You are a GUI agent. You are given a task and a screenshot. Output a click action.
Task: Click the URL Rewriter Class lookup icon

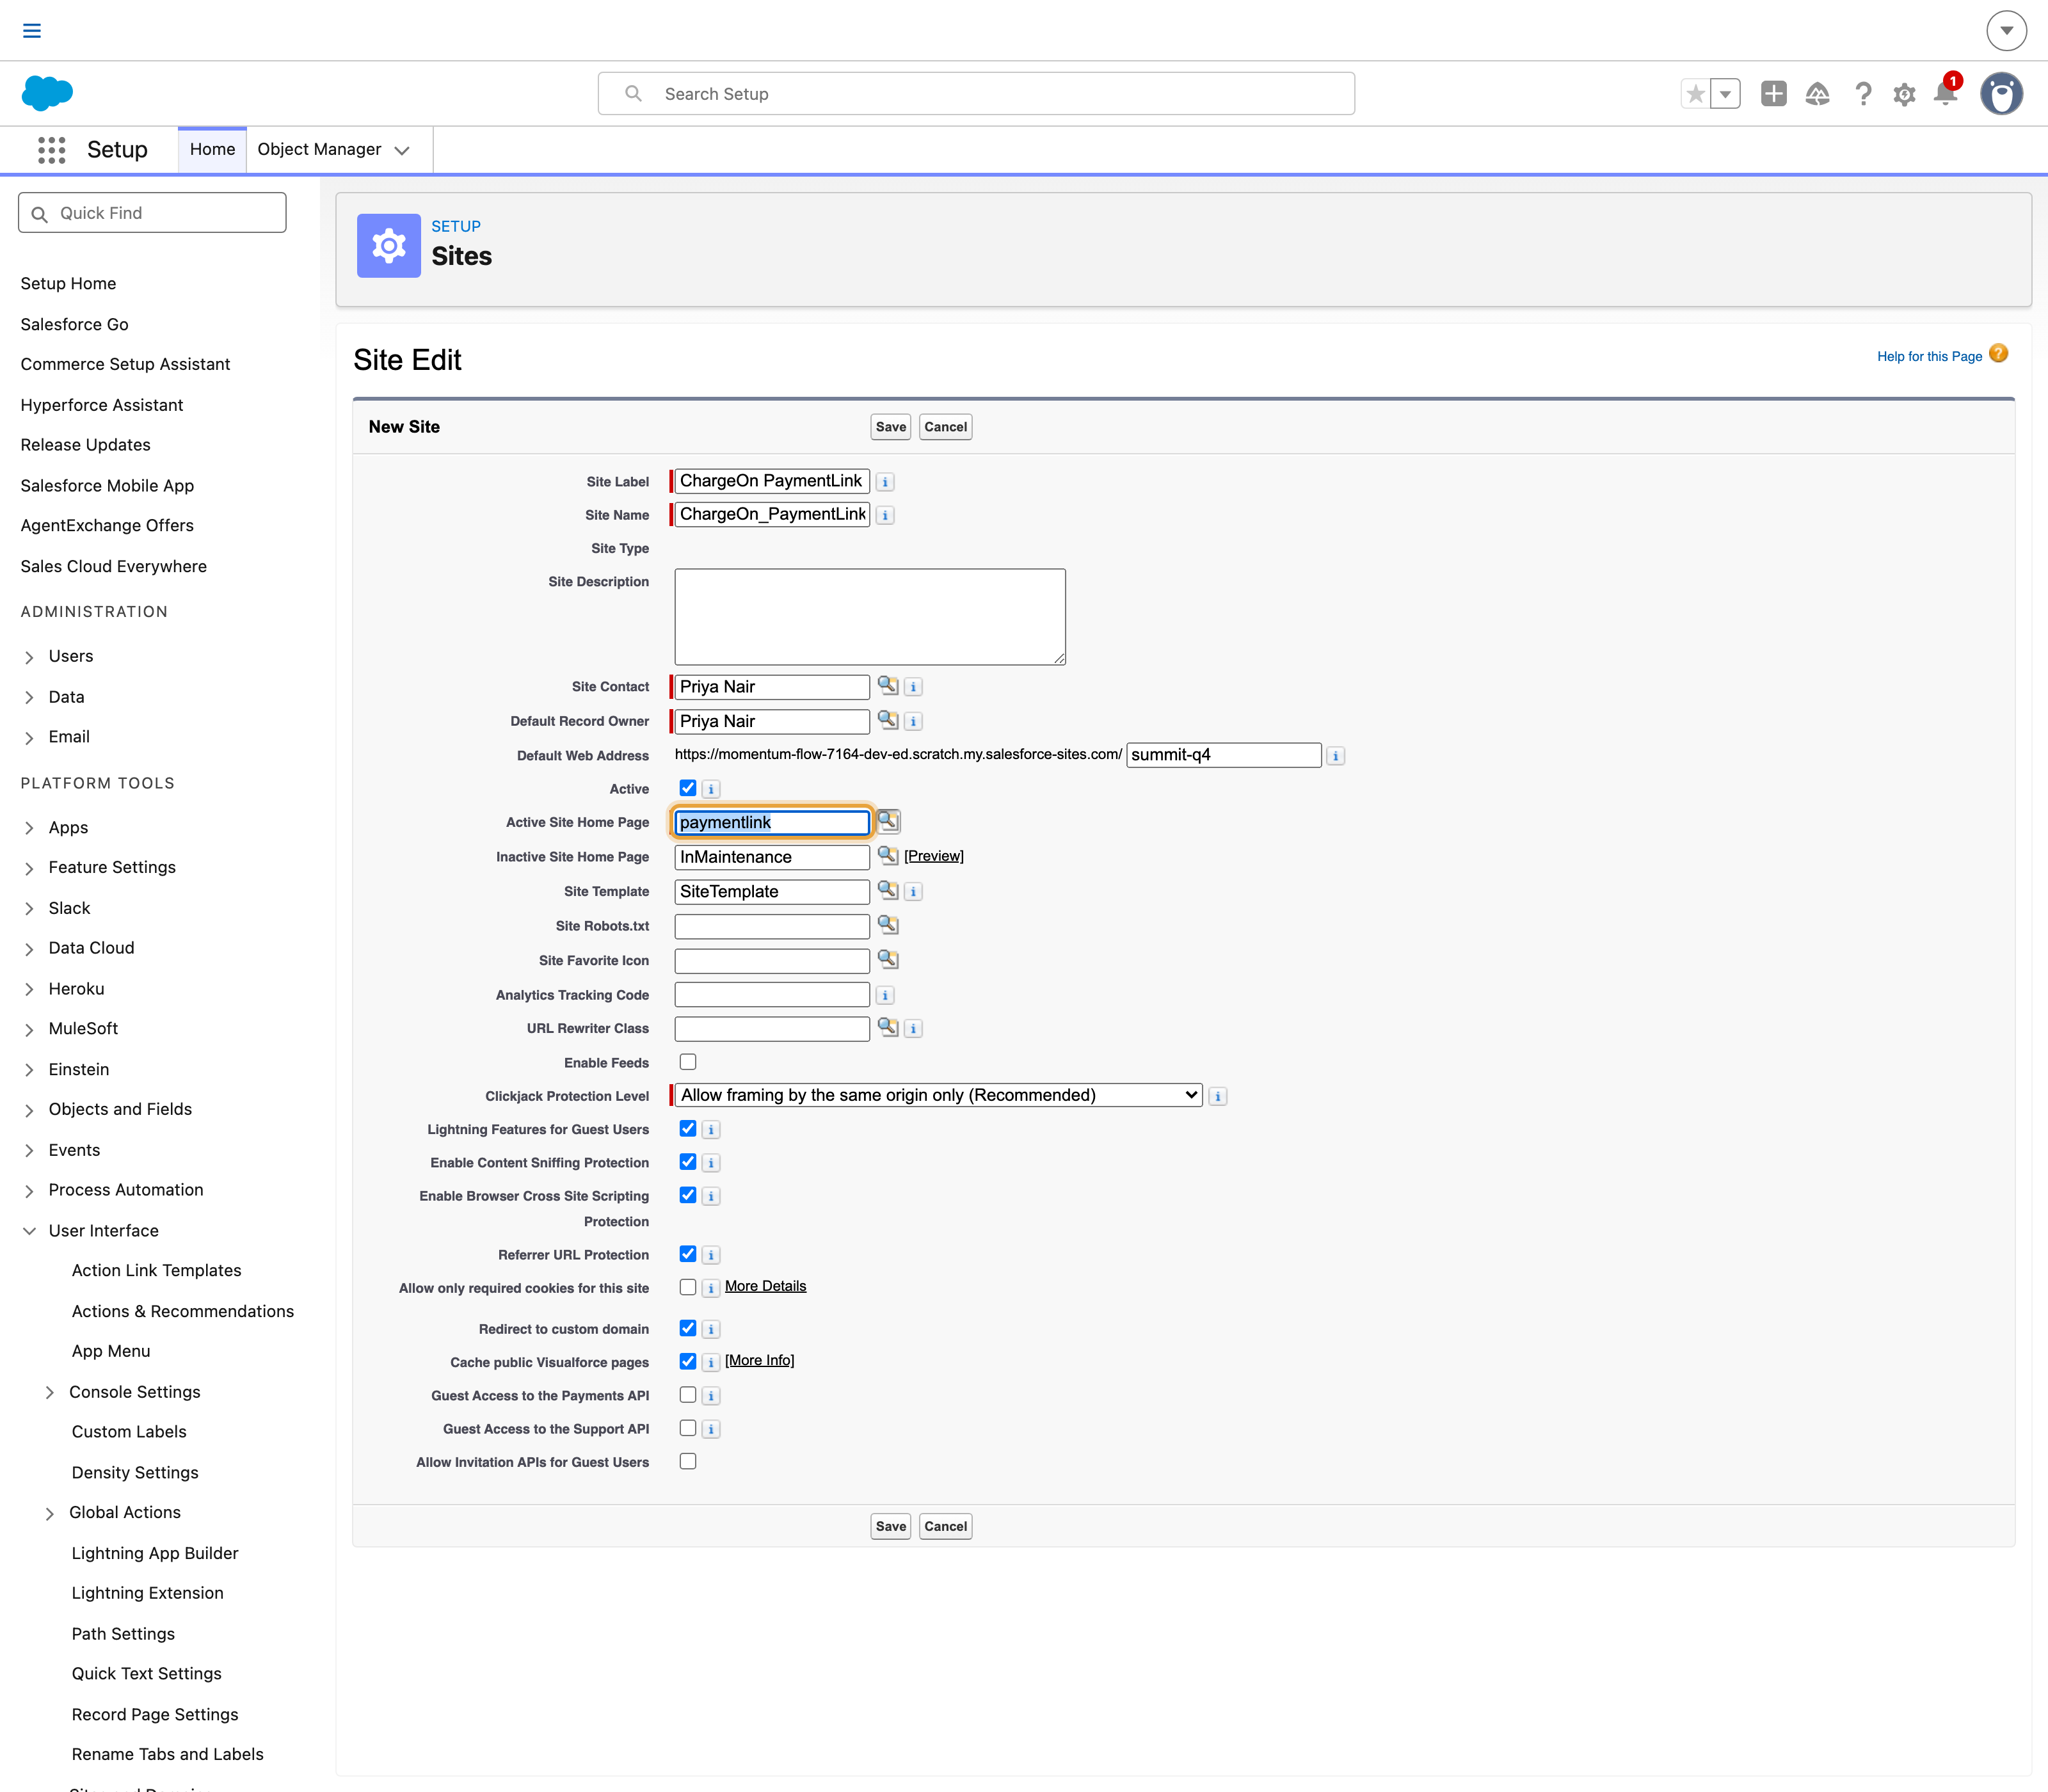[888, 1027]
